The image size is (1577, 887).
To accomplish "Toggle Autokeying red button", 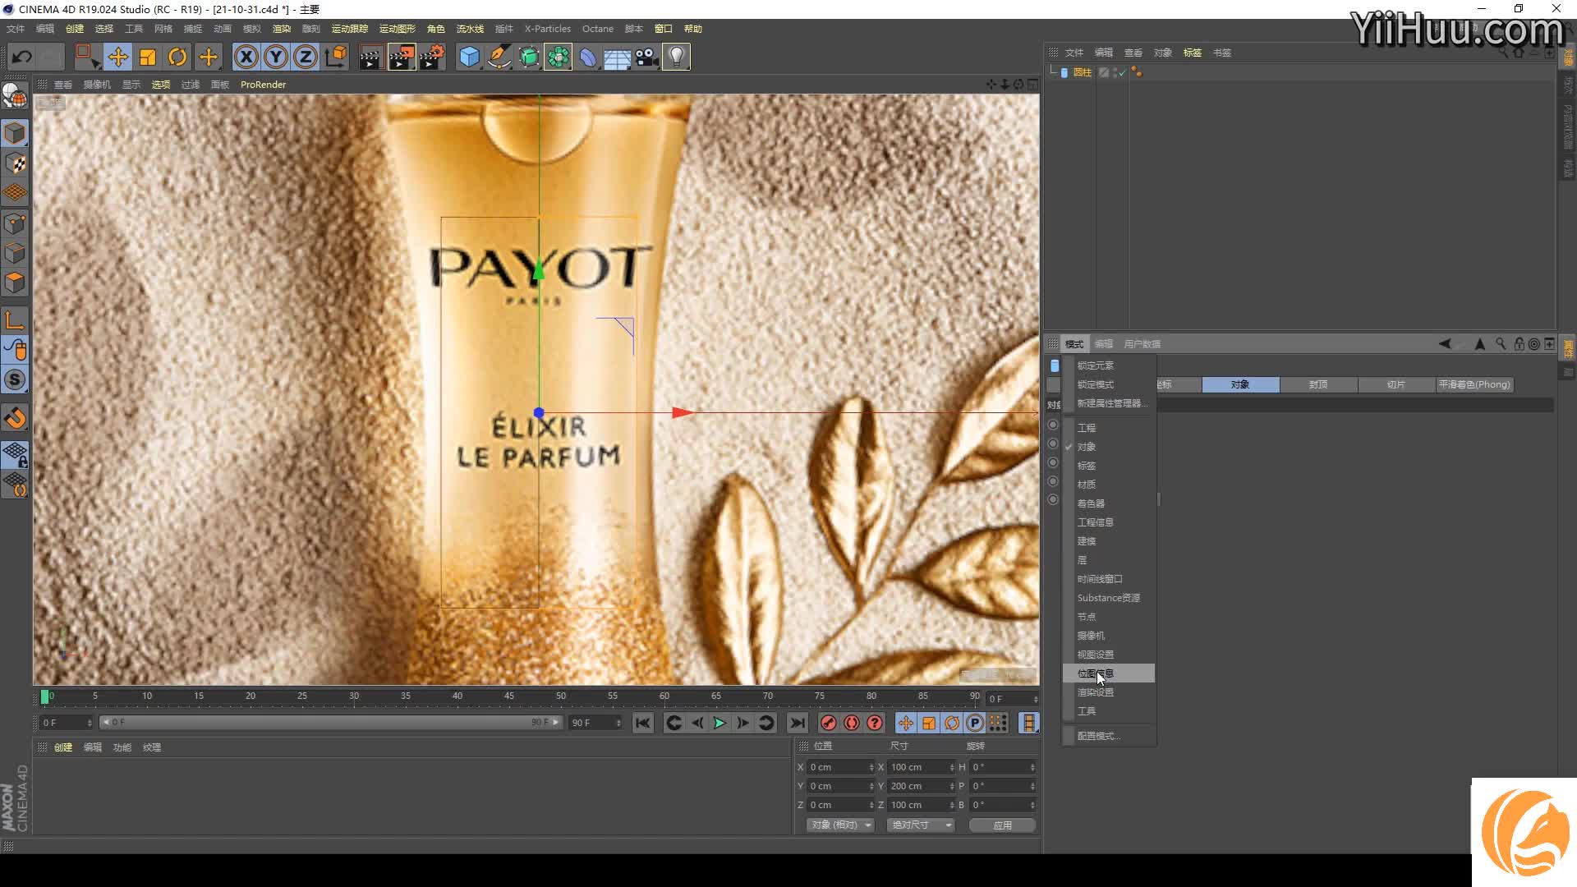I will (x=852, y=723).
